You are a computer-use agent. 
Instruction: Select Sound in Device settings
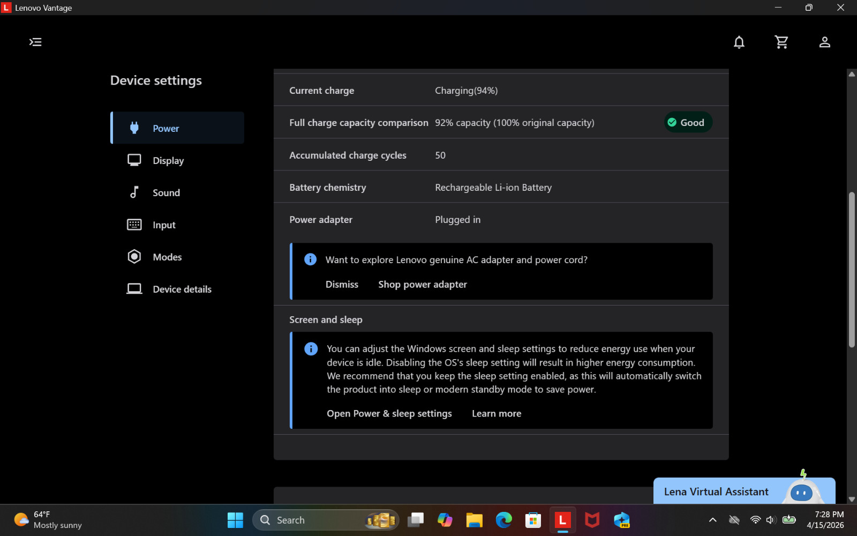coord(177,192)
